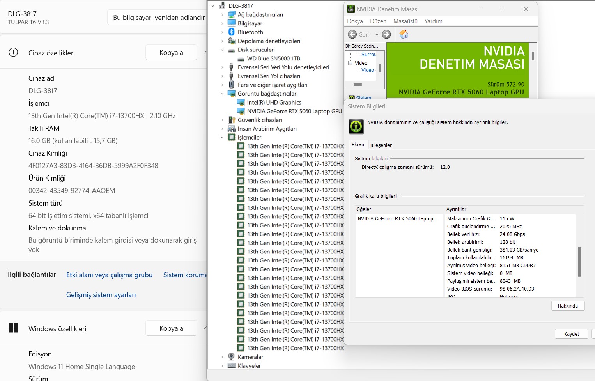Click the Güvenlik cihazları security icon
The height and width of the screenshot is (381, 595).
(232, 120)
